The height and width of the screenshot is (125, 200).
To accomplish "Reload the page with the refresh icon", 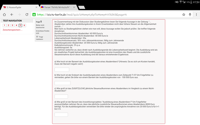I will (27, 15).
